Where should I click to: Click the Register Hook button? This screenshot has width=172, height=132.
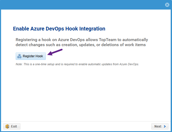click(31, 56)
